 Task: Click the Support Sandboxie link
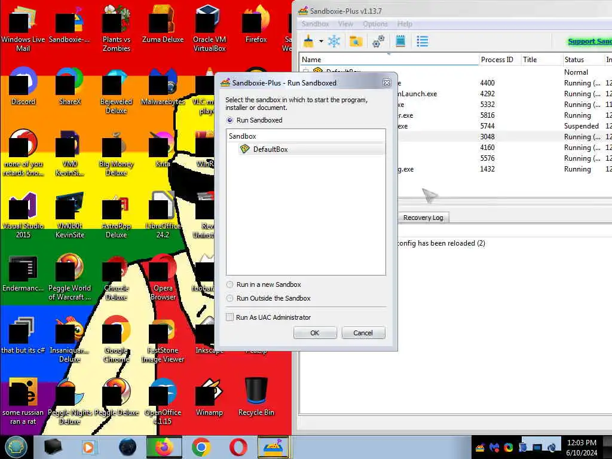[x=589, y=41]
